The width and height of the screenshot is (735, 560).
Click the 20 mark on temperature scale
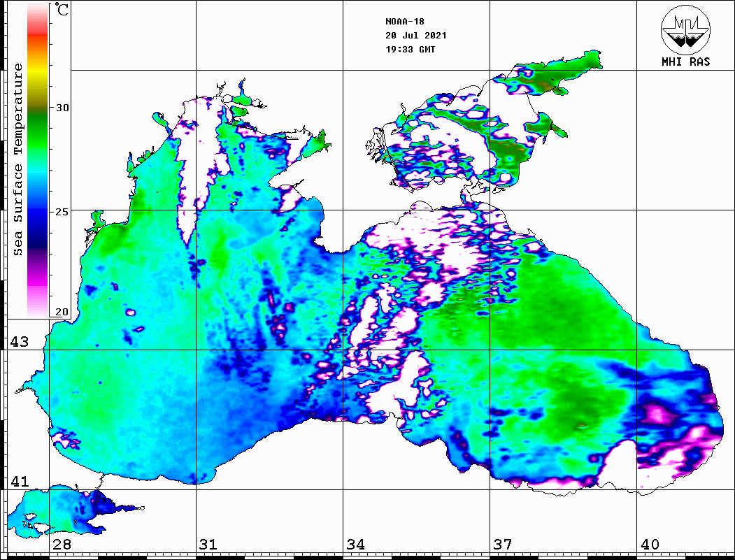tap(62, 312)
